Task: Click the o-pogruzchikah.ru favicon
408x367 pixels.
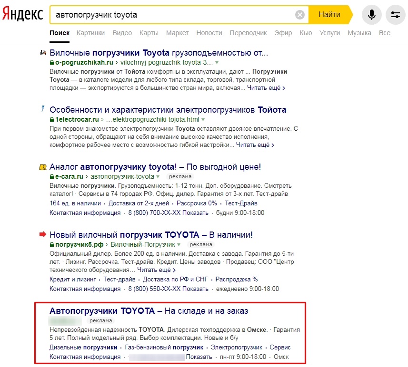Action: [x=43, y=52]
